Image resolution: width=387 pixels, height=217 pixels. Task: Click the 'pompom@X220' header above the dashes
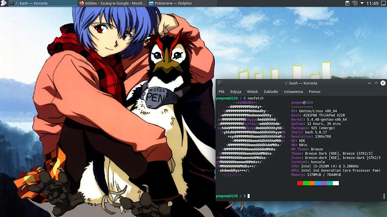coord(302,103)
